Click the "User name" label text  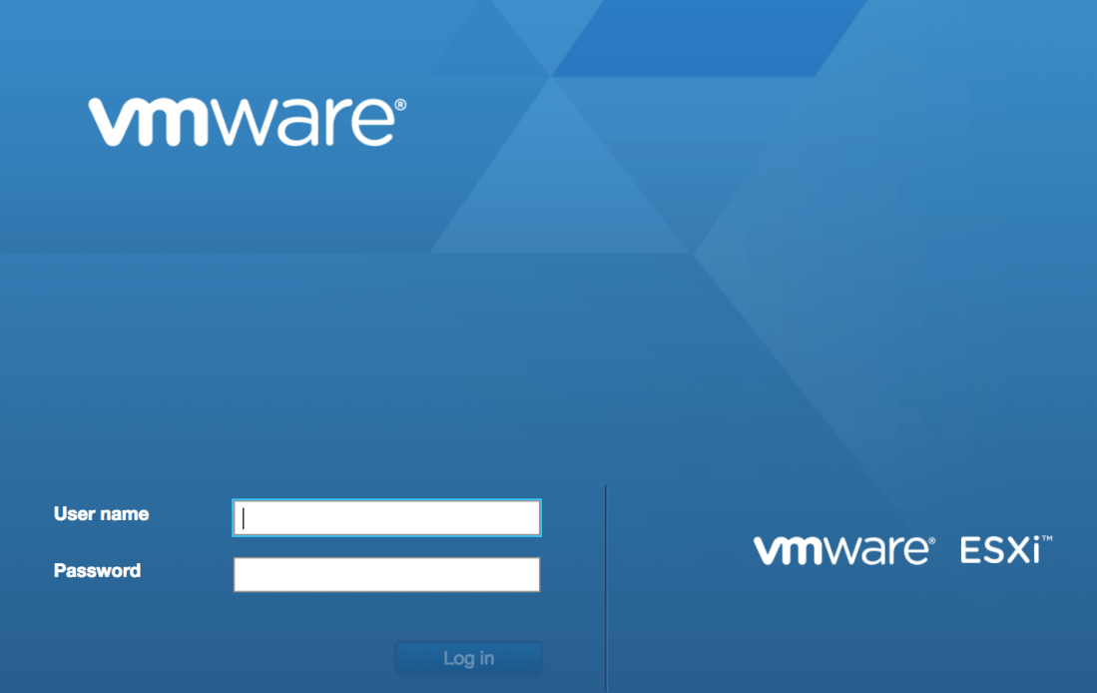pyautogui.click(x=102, y=514)
